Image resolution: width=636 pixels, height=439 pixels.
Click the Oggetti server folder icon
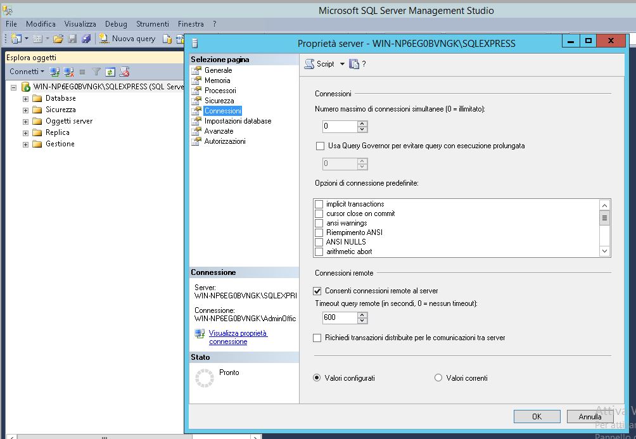pyautogui.click(x=37, y=121)
